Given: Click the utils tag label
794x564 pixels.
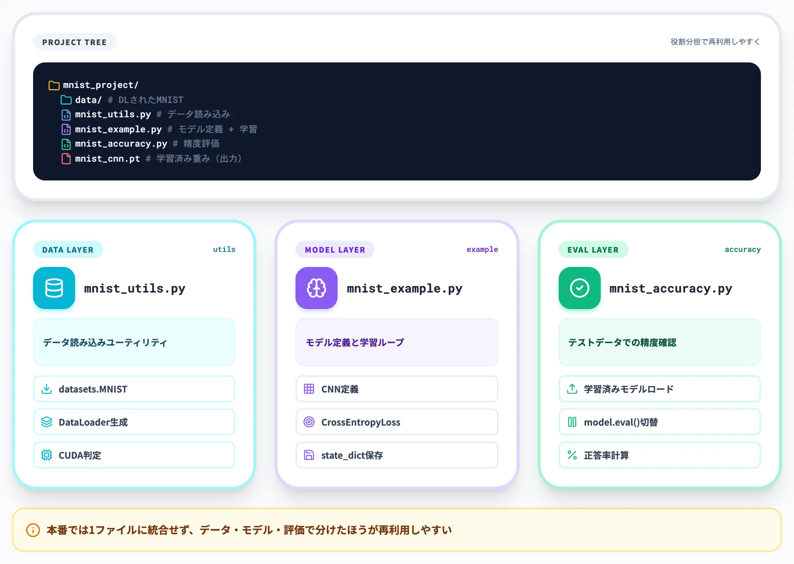Looking at the screenshot, I should tap(224, 249).
